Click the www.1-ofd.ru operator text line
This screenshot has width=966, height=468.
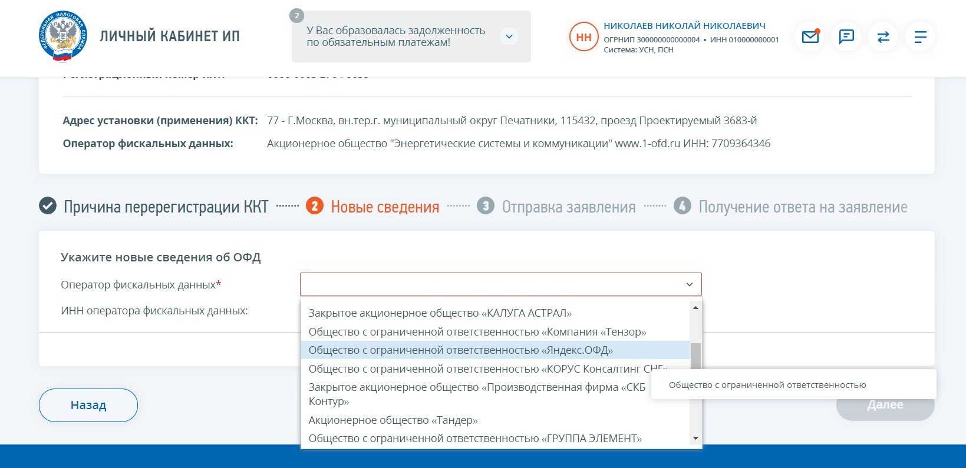[x=519, y=144]
